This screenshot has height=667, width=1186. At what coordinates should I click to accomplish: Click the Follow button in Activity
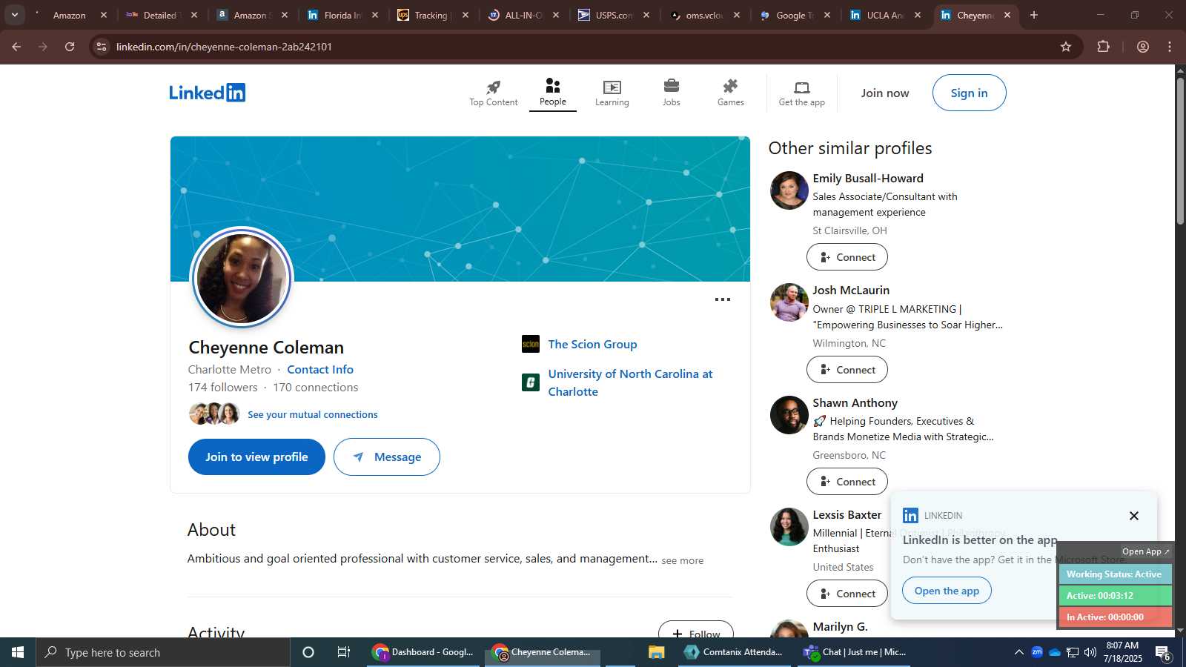click(x=696, y=631)
